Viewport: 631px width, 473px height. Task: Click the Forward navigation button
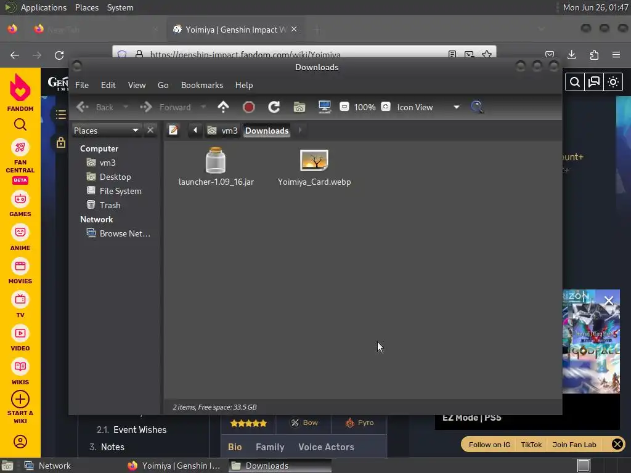[165, 107]
